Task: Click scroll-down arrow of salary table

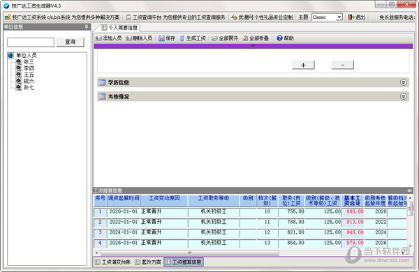Action: click(410, 245)
